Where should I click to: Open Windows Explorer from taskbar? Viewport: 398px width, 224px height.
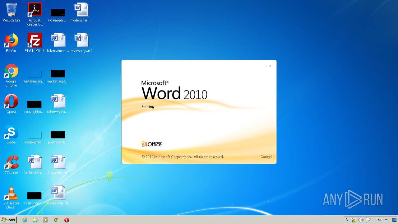(35, 220)
